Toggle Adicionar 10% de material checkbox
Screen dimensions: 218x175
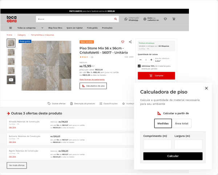click(x=139, y=66)
